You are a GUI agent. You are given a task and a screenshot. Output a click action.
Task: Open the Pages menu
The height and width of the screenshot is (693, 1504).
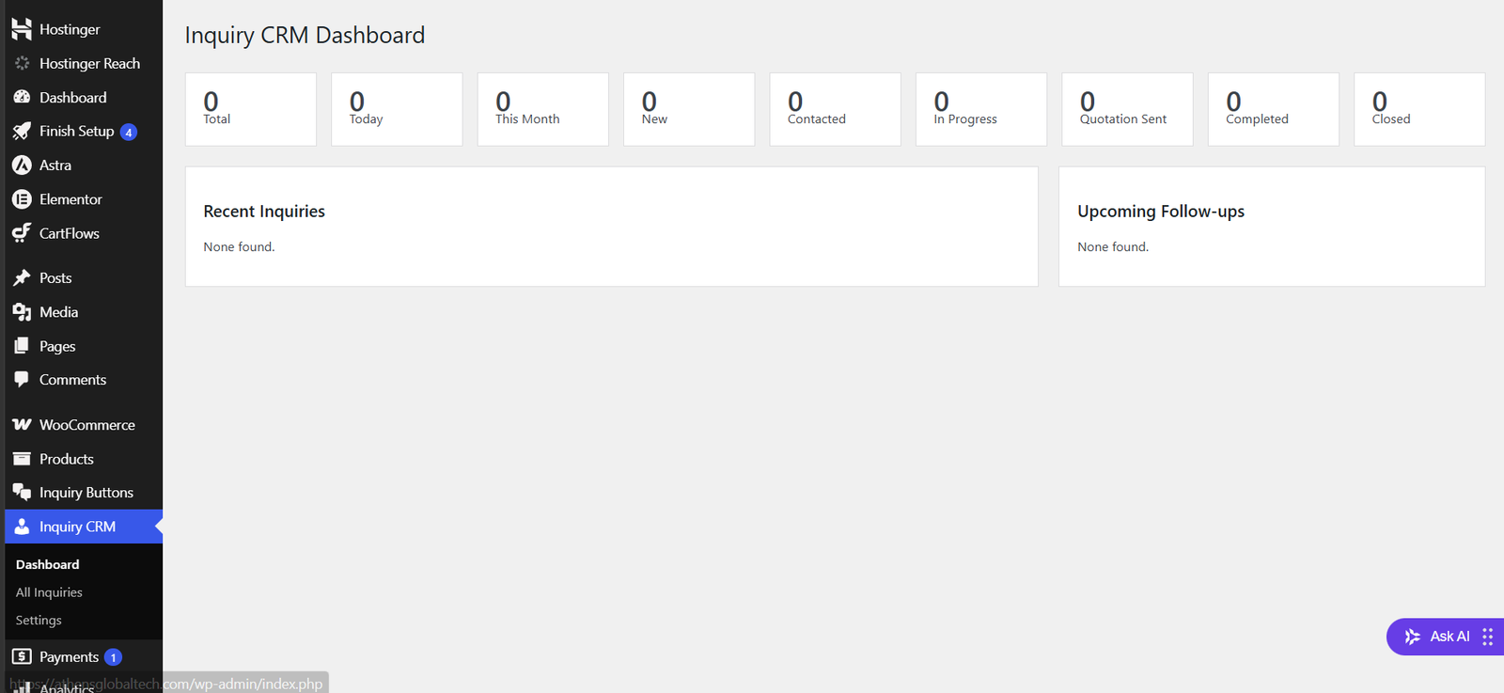[x=82, y=346]
